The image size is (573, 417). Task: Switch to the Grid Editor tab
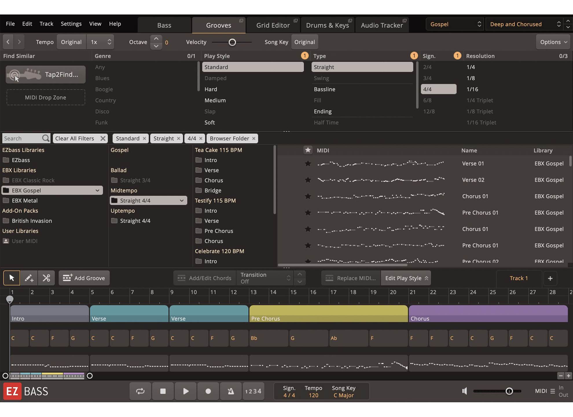point(273,25)
